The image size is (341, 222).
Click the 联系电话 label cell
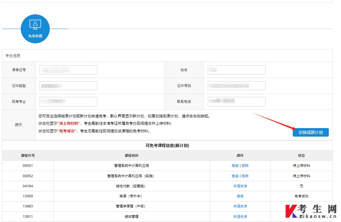click(x=184, y=102)
